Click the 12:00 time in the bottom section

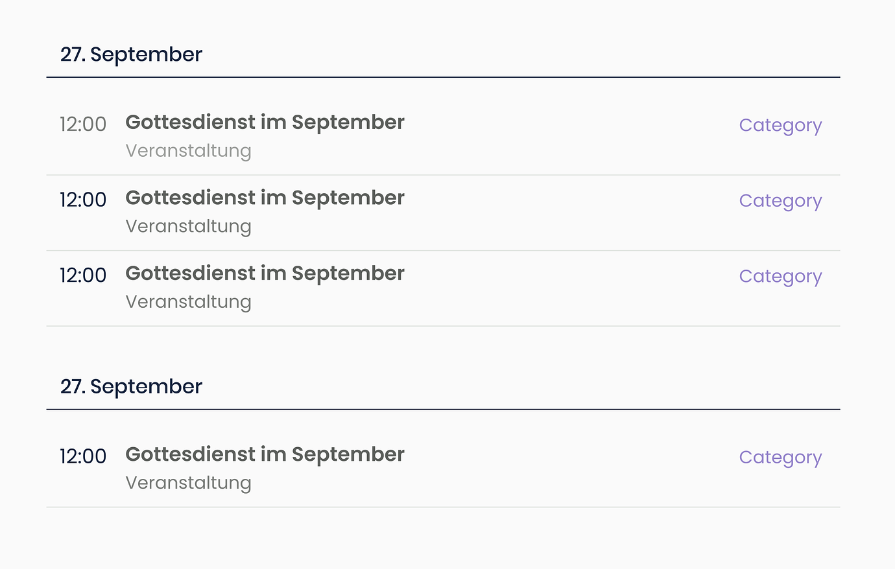(83, 456)
